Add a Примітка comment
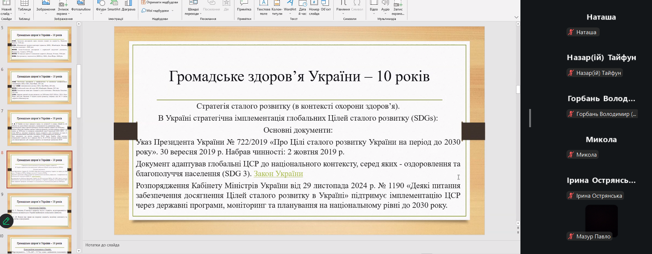Screen dimensions: 652x254 (244, 6)
